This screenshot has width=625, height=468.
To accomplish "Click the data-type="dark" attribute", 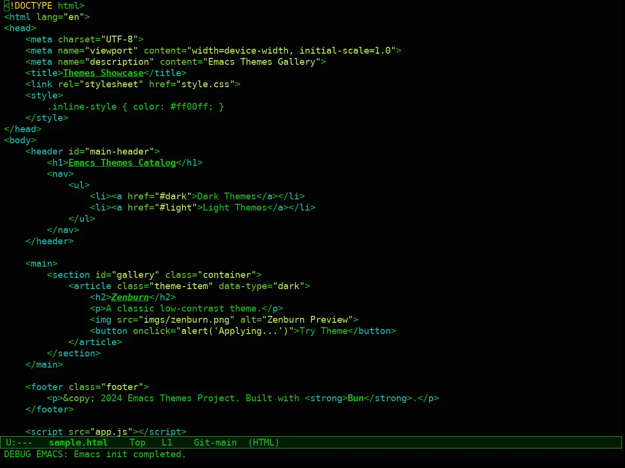I will coord(262,286).
